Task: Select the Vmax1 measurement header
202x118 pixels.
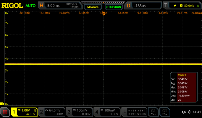Action: click(x=182, y=75)
